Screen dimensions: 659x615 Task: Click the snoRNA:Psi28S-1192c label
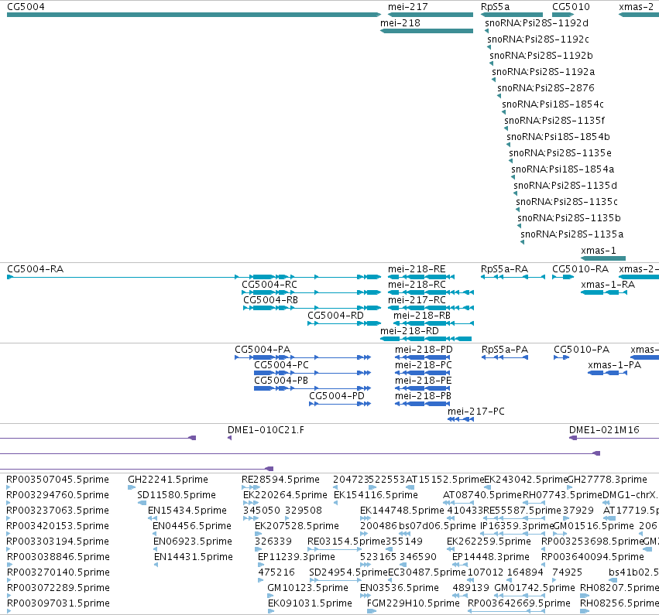click(538, 39)
